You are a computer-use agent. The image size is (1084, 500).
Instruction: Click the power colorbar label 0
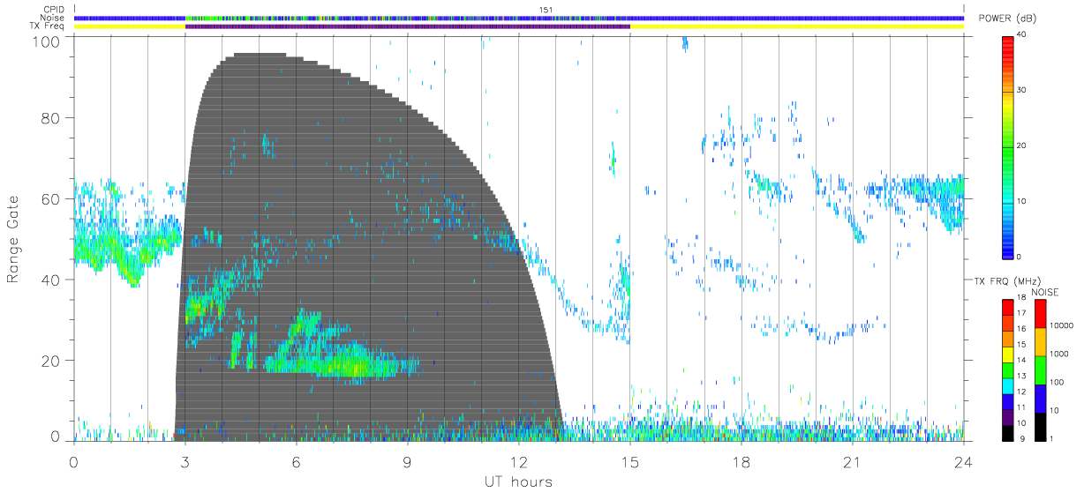click(x=1020, y=257)
